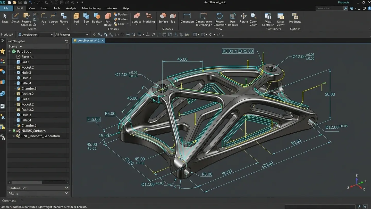Viewport: 371px width, 209px height.
Task: Click the Command input line
Action: click(185, 200)
